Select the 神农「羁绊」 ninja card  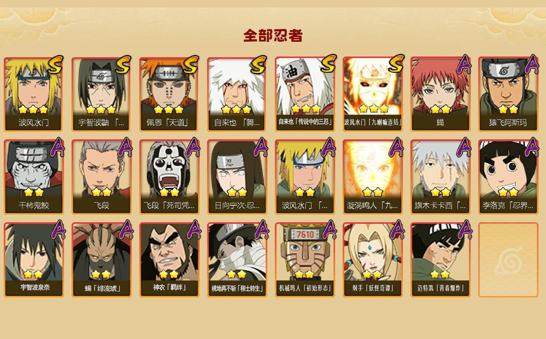pyautogui.click(x=169, y=260)
